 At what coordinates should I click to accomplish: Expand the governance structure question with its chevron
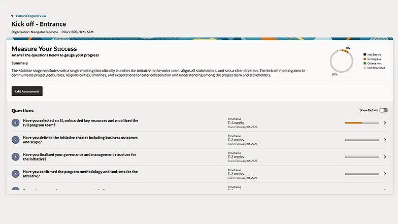point(385,157)
